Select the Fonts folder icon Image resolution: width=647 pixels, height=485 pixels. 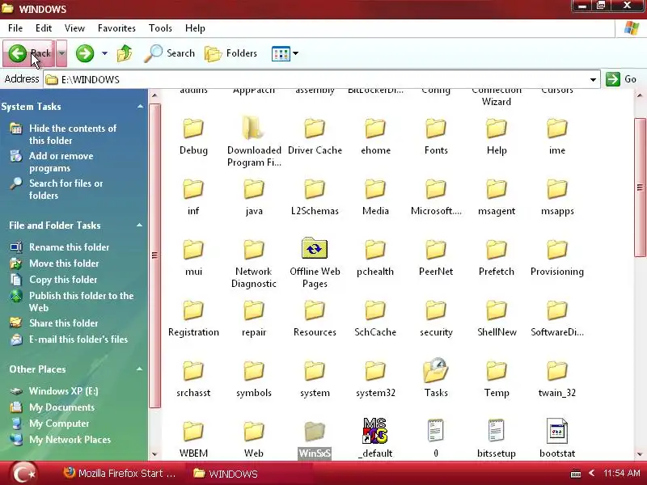coord(436,129)
